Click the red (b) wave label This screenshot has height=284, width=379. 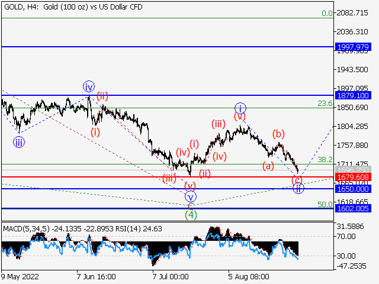coord(278,134)
